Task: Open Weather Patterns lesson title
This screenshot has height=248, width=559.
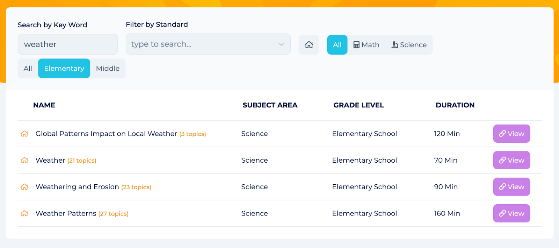Action: pyautogui.click(x=66, y=213)
